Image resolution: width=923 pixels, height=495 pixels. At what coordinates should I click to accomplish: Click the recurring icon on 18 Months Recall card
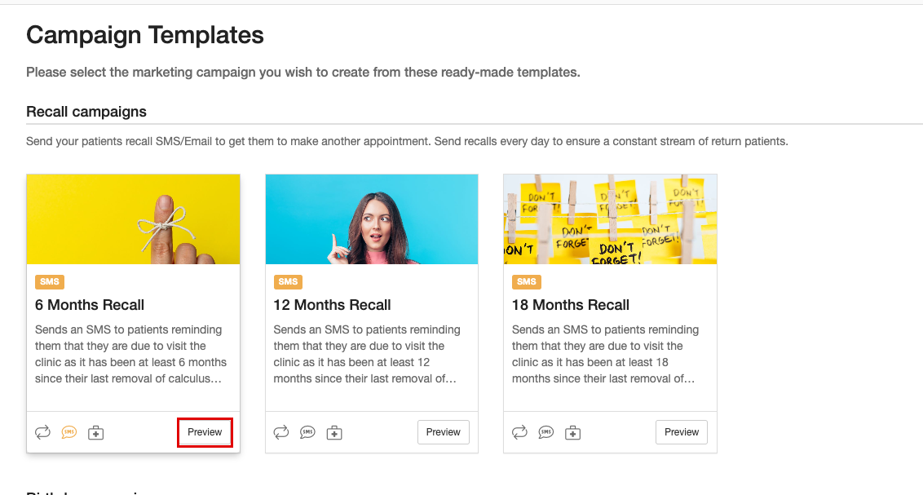point(519,432)
